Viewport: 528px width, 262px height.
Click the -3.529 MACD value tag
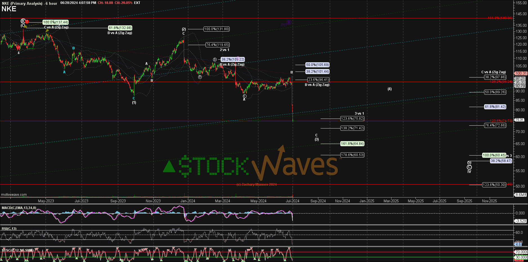coord(521,221)
